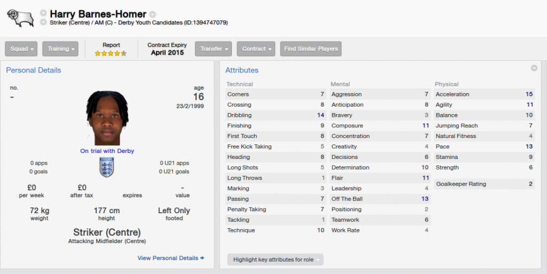Open View Personal Details link
547x274 pixels.
pyautogui.click(x=168, y=258)
